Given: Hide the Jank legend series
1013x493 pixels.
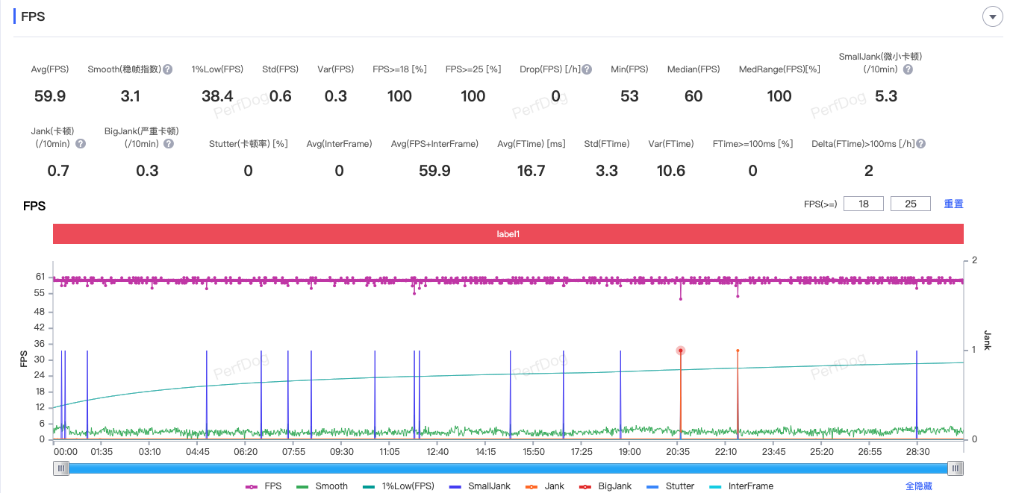Looking at the screenshot, I should [546, 486].
